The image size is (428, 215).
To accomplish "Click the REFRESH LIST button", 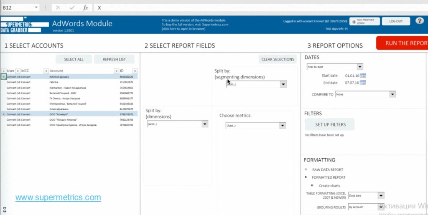I will coord(114,59).
